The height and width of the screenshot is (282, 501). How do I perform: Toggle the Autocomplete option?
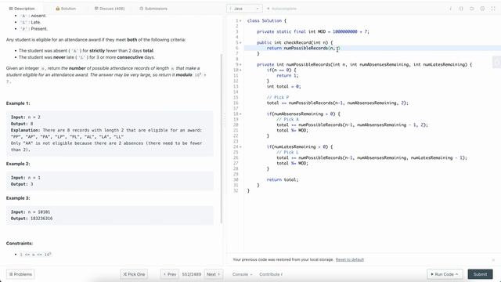(282, 9)
